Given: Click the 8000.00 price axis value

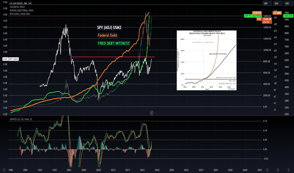Looking at the screenshot, I should point(267,61).
